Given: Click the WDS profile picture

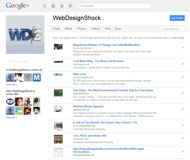Looking at the screenshot, I should click(x=25, y=35).
